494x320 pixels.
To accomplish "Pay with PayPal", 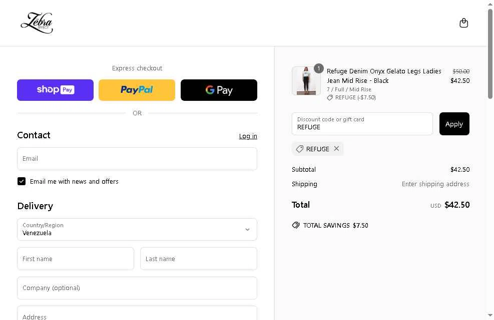I will pos(137,90).
